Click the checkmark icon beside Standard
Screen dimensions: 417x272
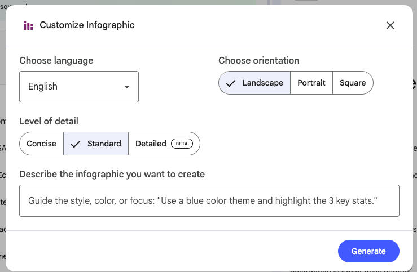pos(76,144)
